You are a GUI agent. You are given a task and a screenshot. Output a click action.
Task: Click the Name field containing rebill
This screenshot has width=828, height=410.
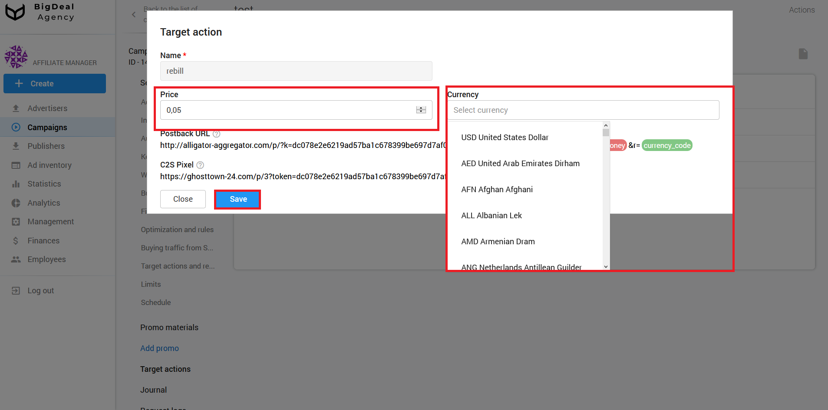point(296,71)
